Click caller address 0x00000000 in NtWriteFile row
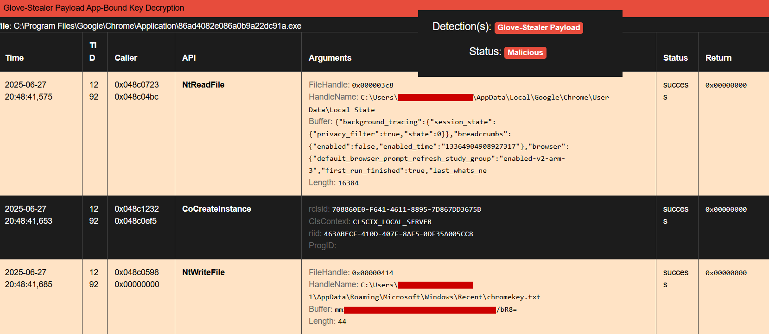This screenshot has width=769, height=334. coord(137,284)
